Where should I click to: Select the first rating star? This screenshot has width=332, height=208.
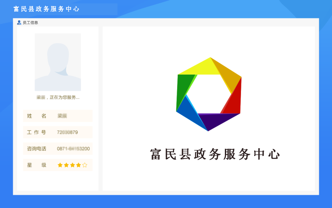[60, 165]
